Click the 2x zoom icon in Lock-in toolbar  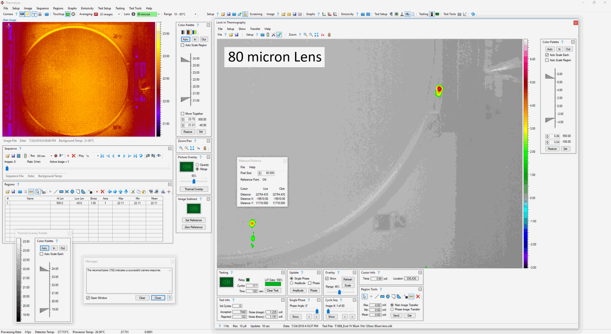[x=322, y=35]
